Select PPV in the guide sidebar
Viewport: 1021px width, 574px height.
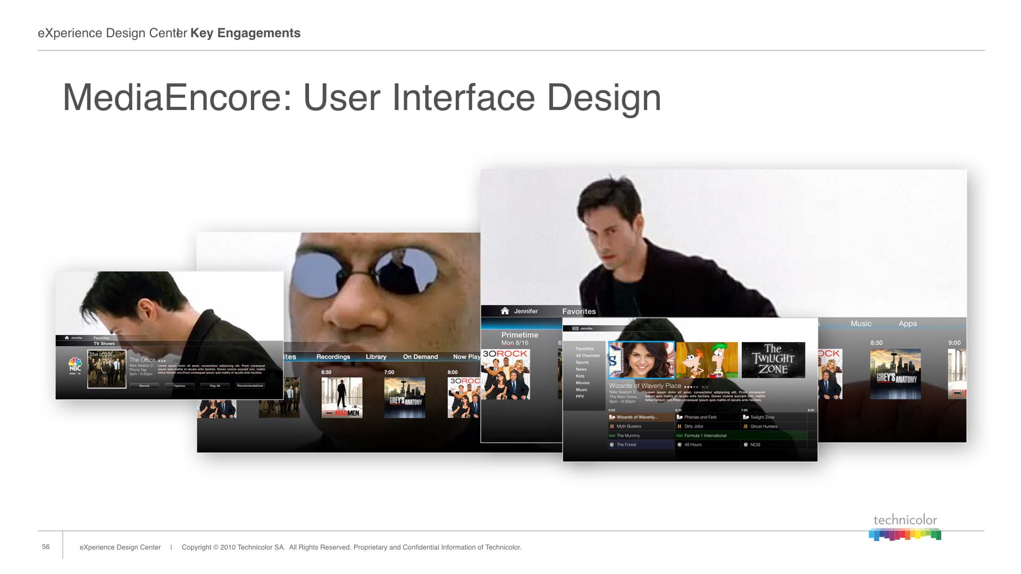pyautogui.click(x=580, y=396)
